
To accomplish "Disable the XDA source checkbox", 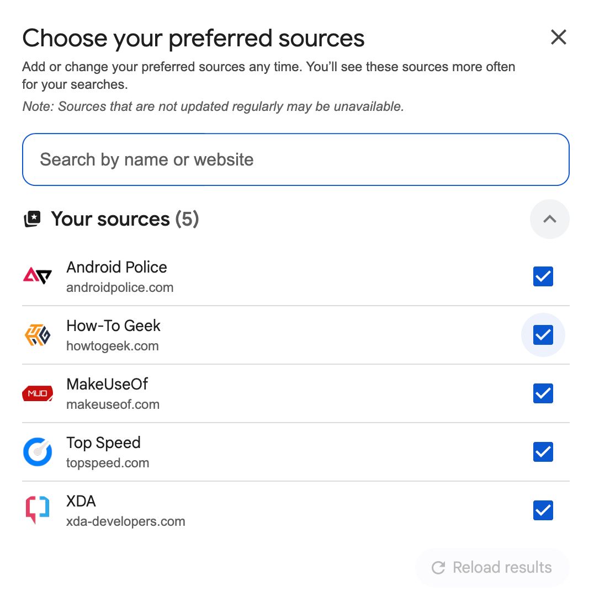I will (543, 510).
